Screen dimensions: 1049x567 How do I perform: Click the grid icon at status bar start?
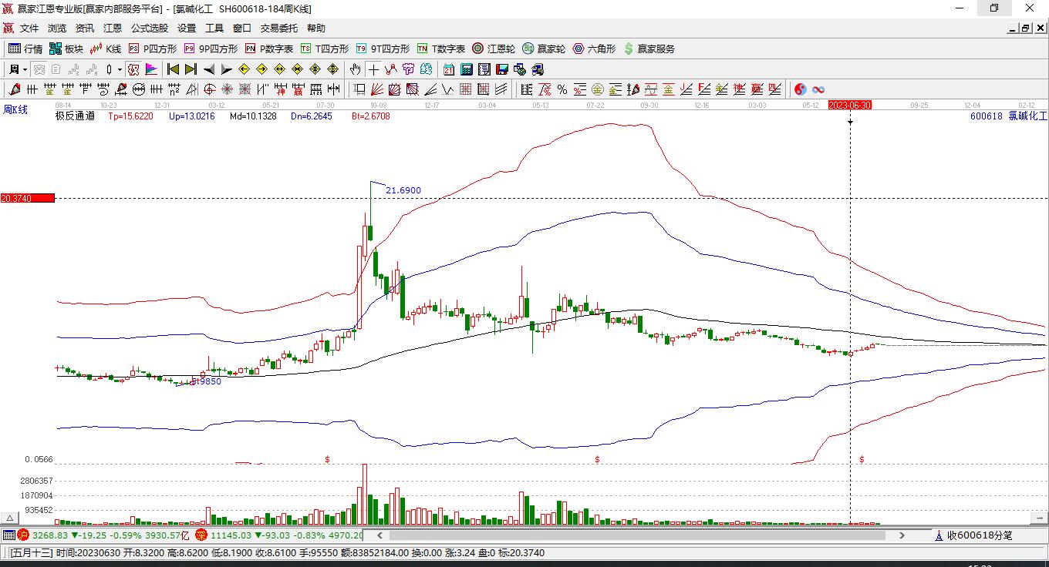[8, 535]
